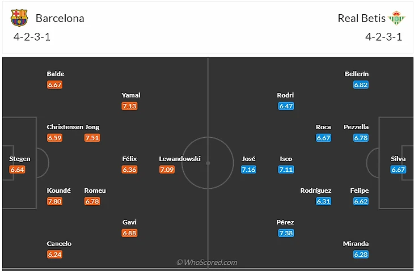Click the Barcelona club crest icon
414x271 pixels.
click(x=19, y=18)
